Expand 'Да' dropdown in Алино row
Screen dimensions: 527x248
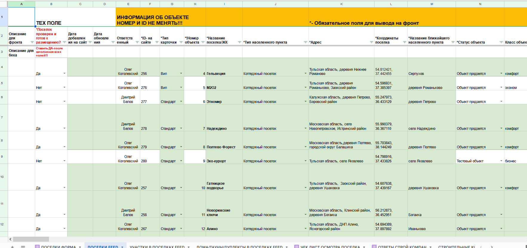coord(64,229)
